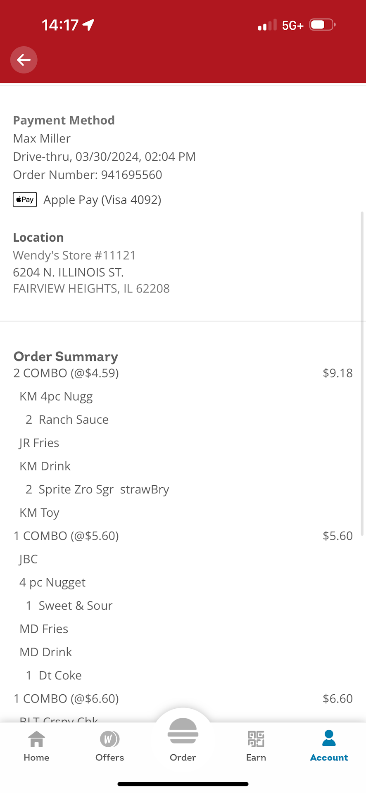Tap the 2 COMBO (@$4.59) line
This screenshot has width=366, height=793.
click(66, 373)
